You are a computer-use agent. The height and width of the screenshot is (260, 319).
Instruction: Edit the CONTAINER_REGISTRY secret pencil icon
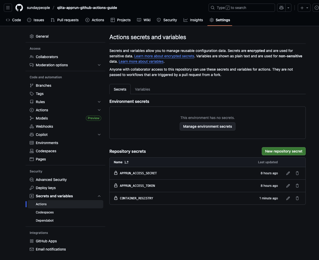(x=288, y=198)
